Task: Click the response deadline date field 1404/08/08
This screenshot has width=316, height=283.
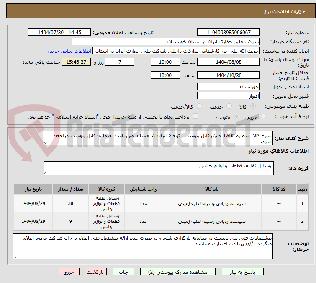Action: pos(228,62)
